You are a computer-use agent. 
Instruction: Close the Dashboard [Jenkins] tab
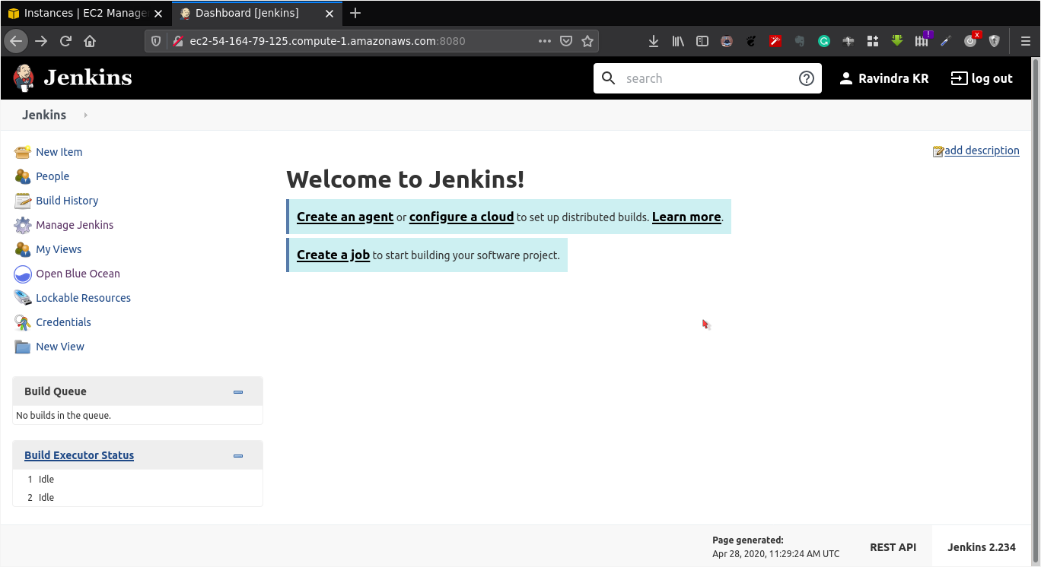[x=329, y=13]
